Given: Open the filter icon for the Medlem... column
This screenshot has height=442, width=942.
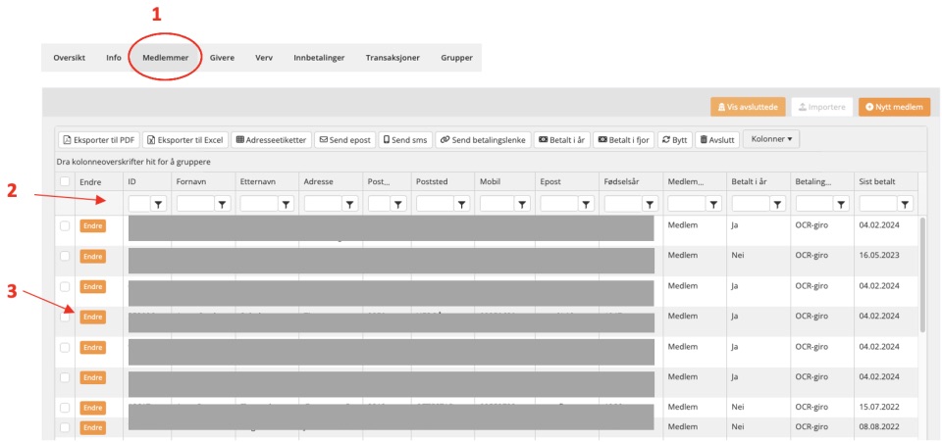Looking at the screenshot, I should point(713,205).
